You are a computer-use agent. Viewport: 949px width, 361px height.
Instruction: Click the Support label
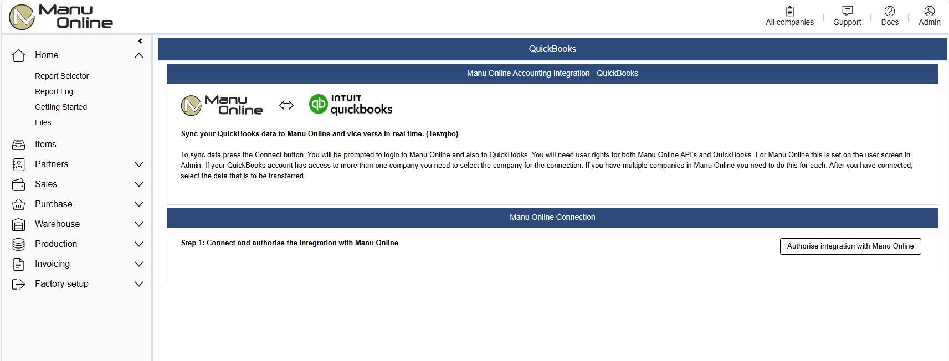coord(848,23)
